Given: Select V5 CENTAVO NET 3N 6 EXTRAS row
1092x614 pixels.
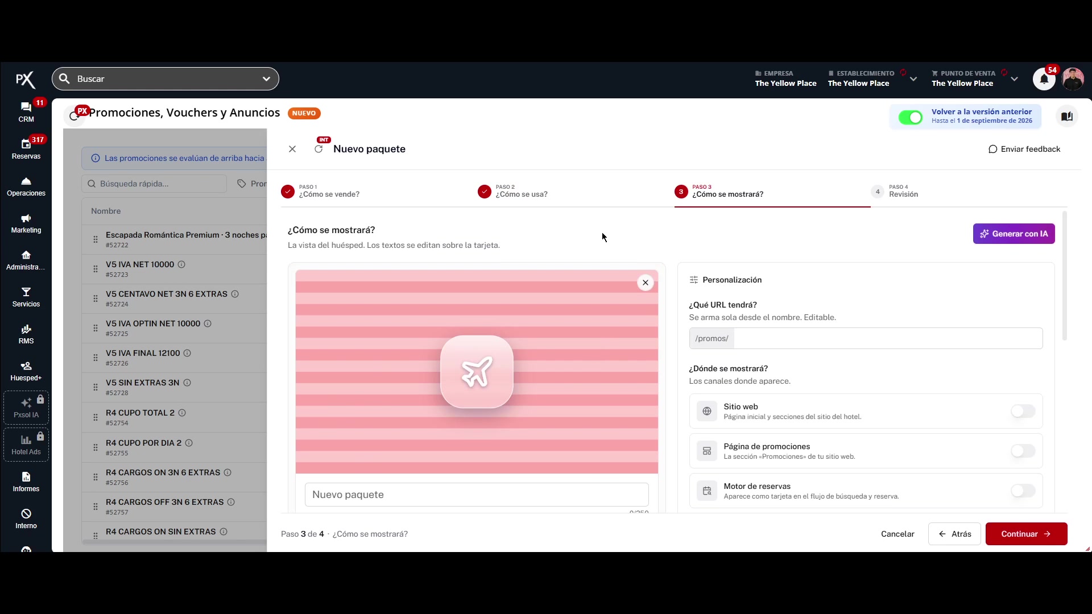Looking at the screenshot, I should (174, 298).
